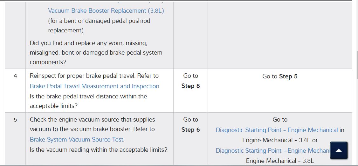Click the bent or damaged pedal pushrod note
The height and width of the screenshot is (166, 358).
pyautogui.click(x=99, y=25)
